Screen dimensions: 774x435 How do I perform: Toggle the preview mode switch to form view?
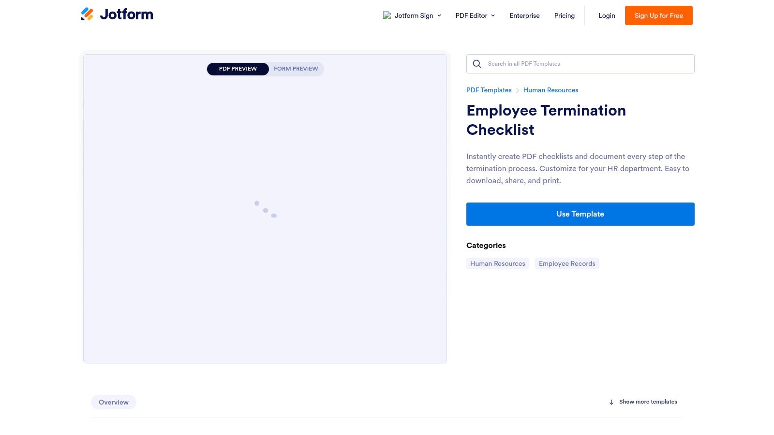pyautogui.click(x=296, y=69)
